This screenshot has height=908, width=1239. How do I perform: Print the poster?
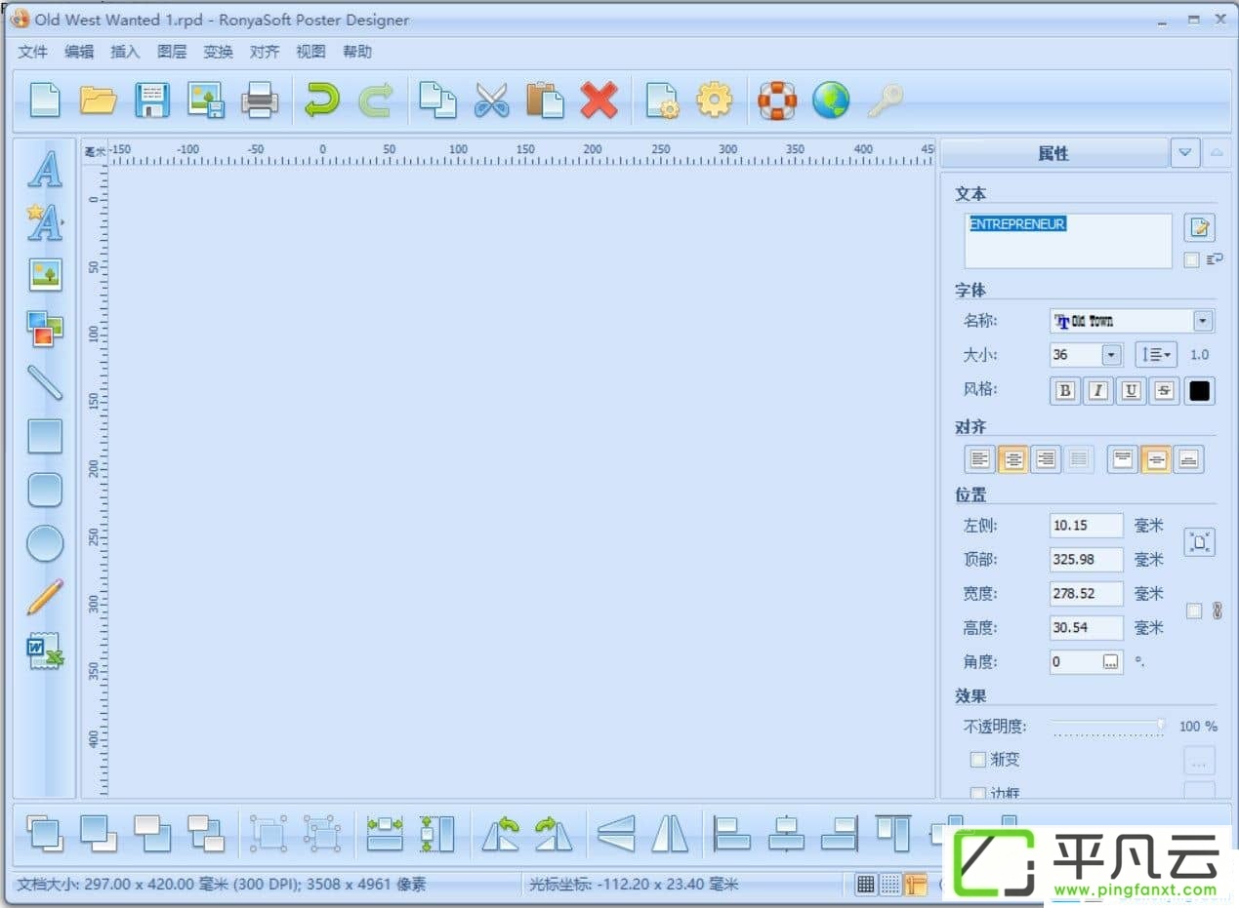(x=260, y=99)
